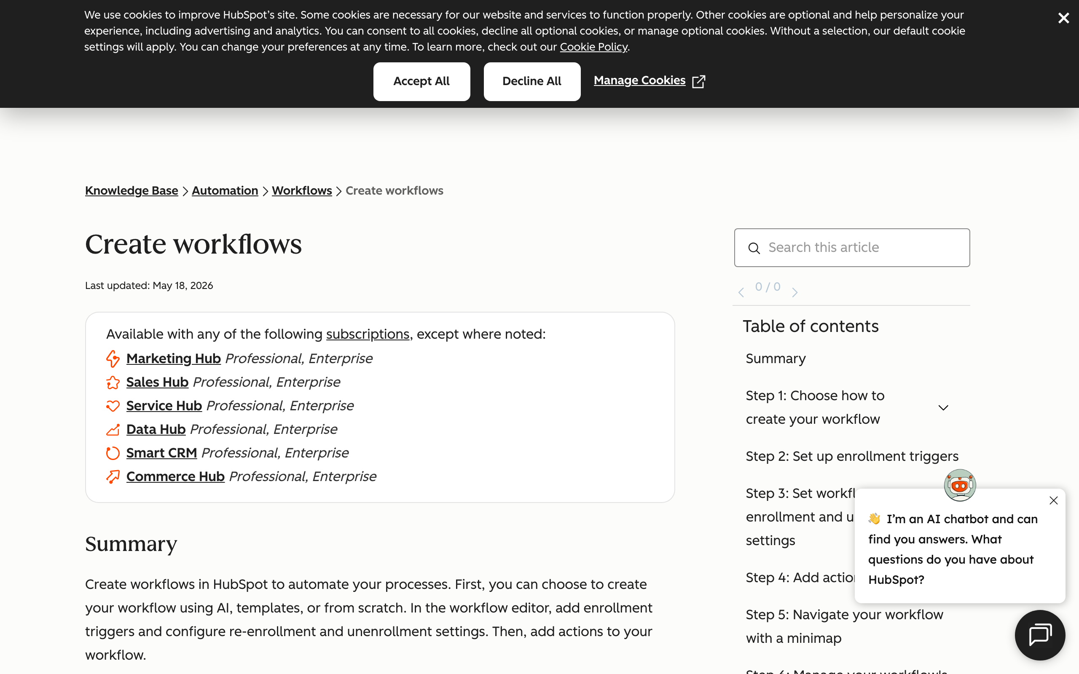Jump to Summary in table of contents

click(x=776, y=359)
